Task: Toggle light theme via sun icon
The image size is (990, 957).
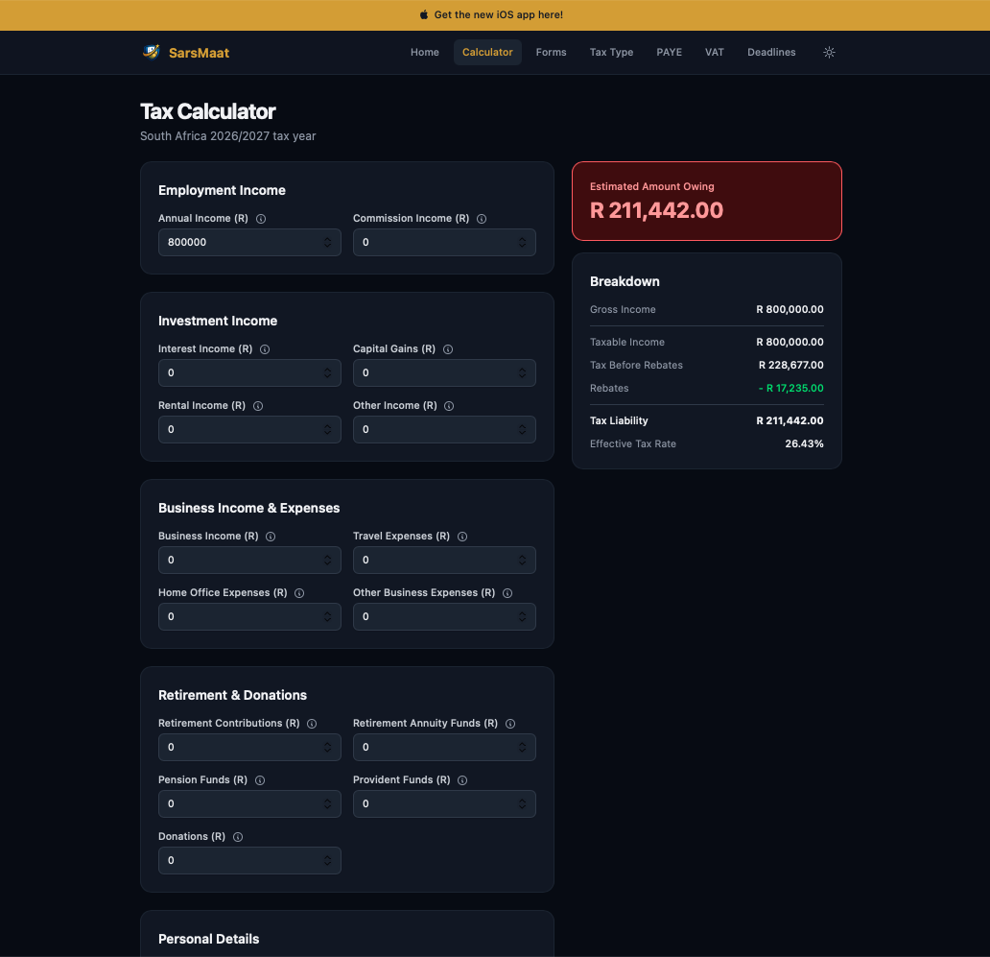Action: click(x=829, y=53)
